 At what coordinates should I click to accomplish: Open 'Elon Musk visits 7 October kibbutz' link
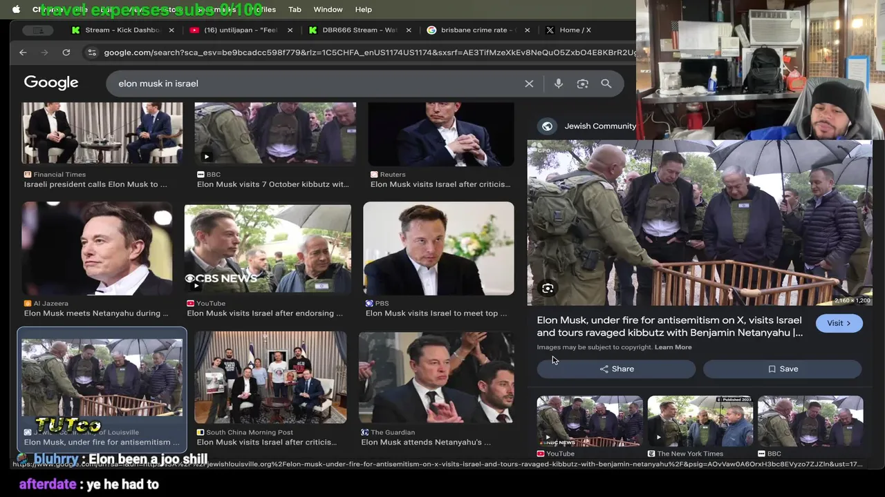tap(273, 184)
